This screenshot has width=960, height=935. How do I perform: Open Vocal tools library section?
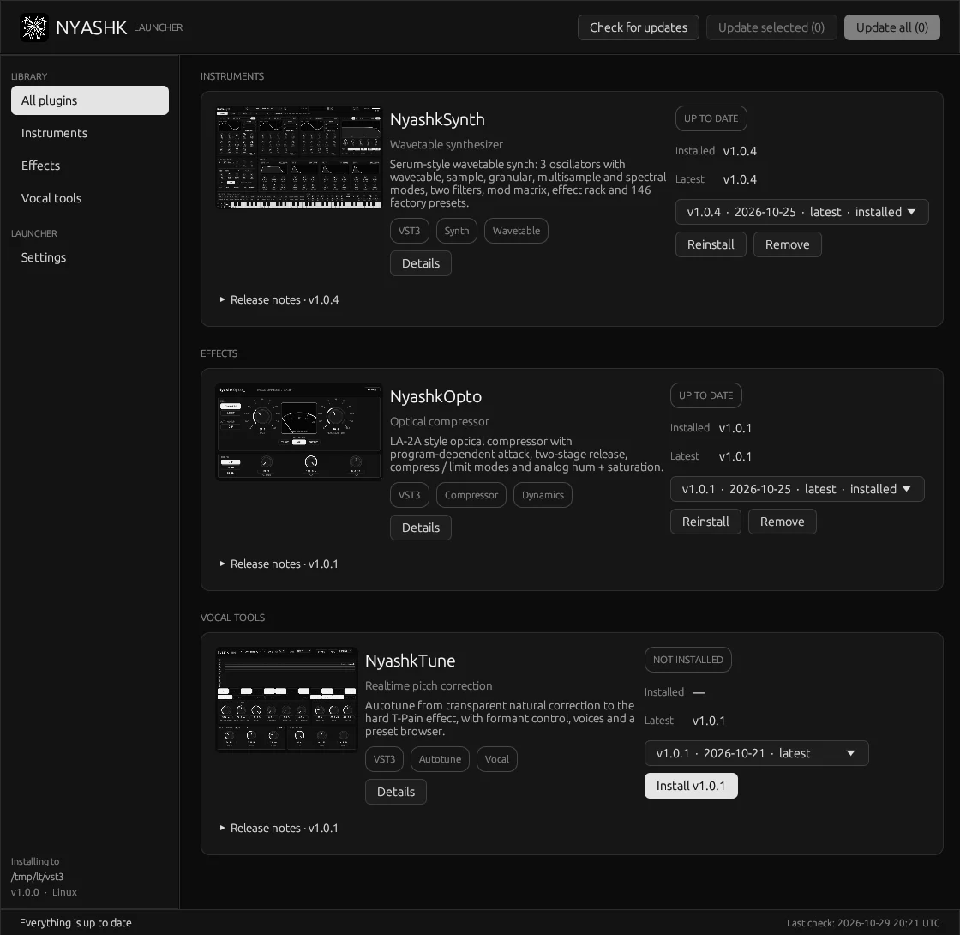click(90, 198)
